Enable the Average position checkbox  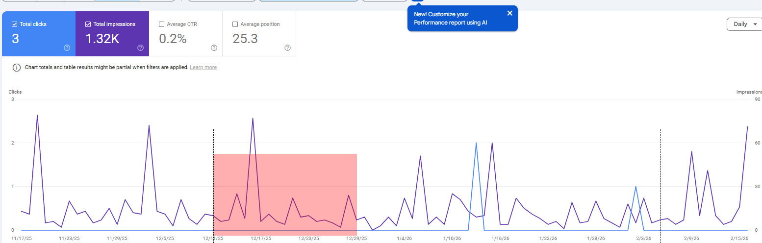tap(235, 24)
